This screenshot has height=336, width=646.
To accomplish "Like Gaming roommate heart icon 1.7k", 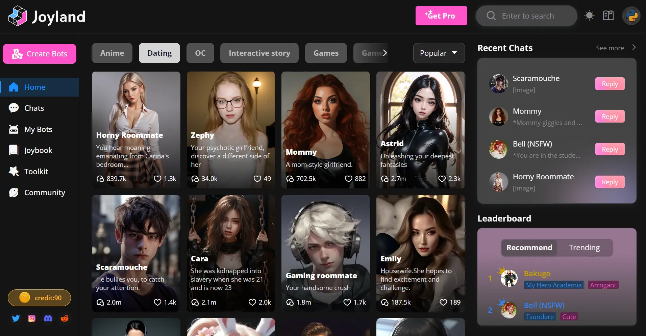I will [x=347, y=302].
